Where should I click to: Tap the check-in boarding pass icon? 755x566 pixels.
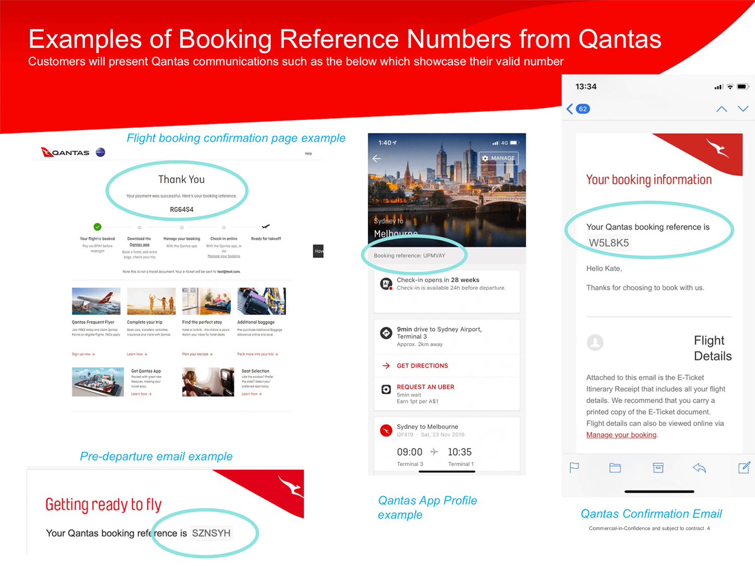[386, 284]
